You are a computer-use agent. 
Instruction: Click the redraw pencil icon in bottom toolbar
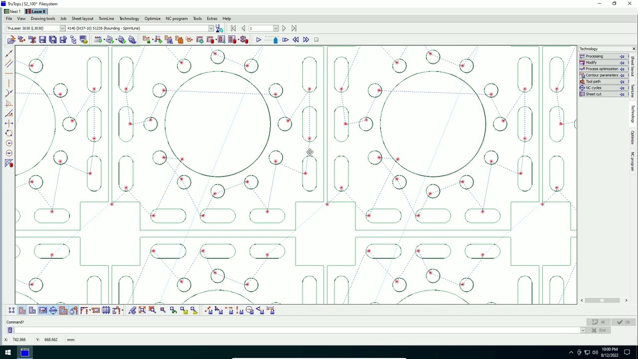click(x=132, y=311)
